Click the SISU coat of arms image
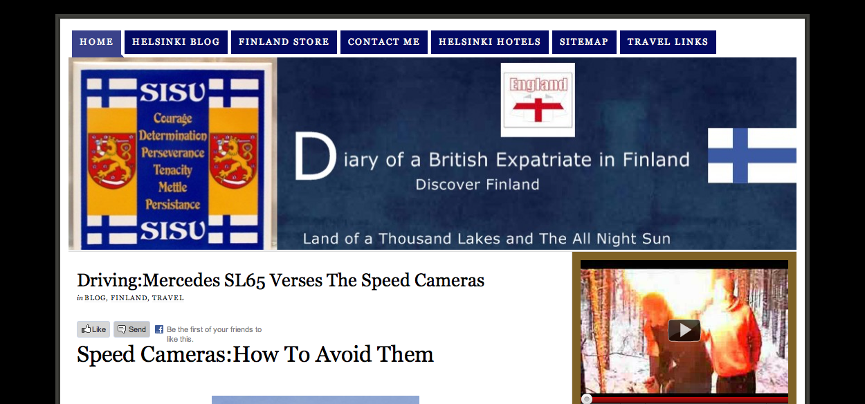 (x=173, y=154)
